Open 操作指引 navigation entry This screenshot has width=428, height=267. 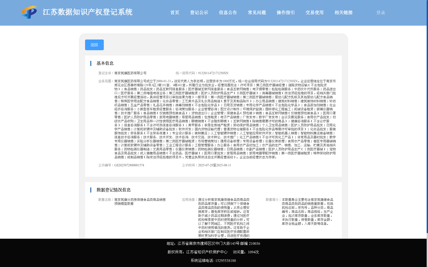pyautogui.click(x=286, y=13)
